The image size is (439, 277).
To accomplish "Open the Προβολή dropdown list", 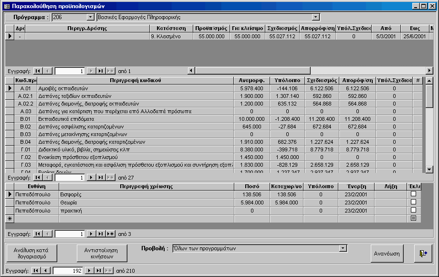I will point(343,248).
